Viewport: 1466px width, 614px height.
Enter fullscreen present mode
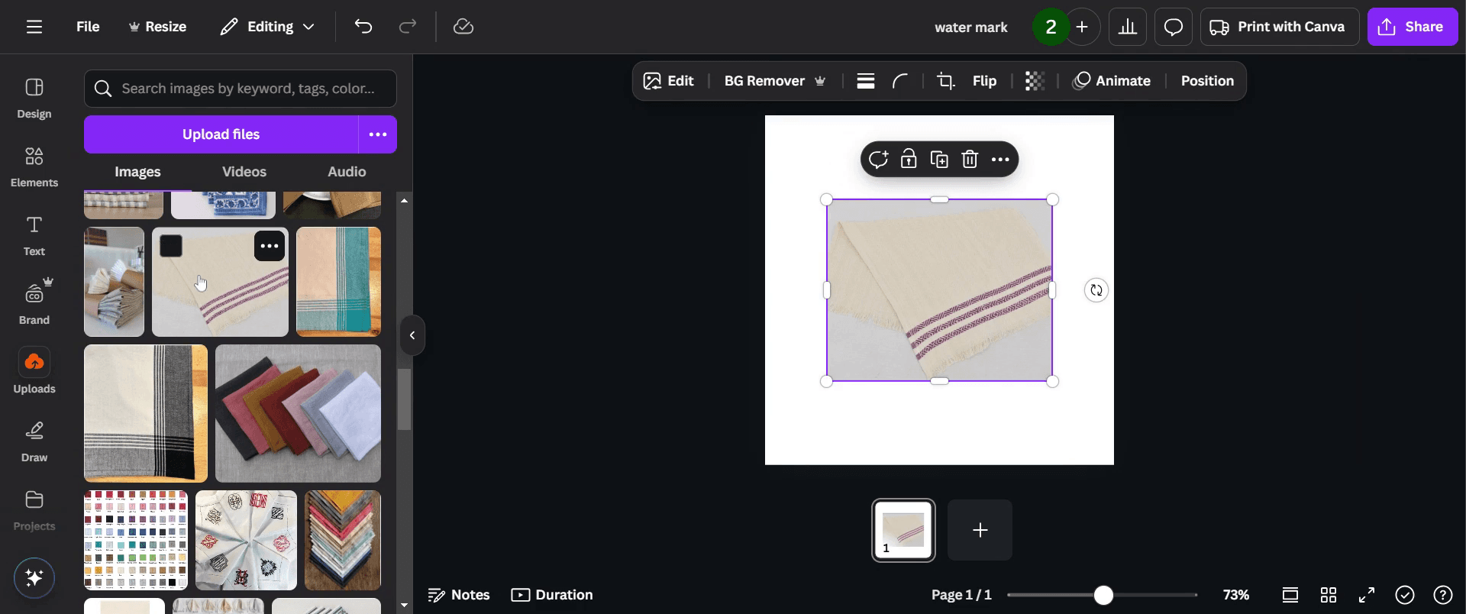(x=1367, y=595)
